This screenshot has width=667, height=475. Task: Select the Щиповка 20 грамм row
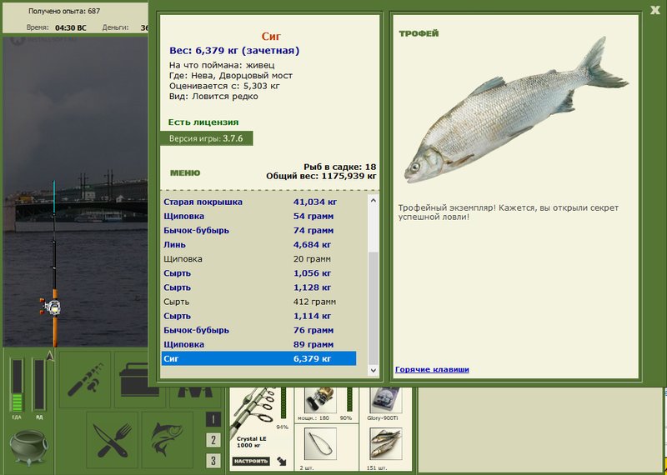(259, 259)
